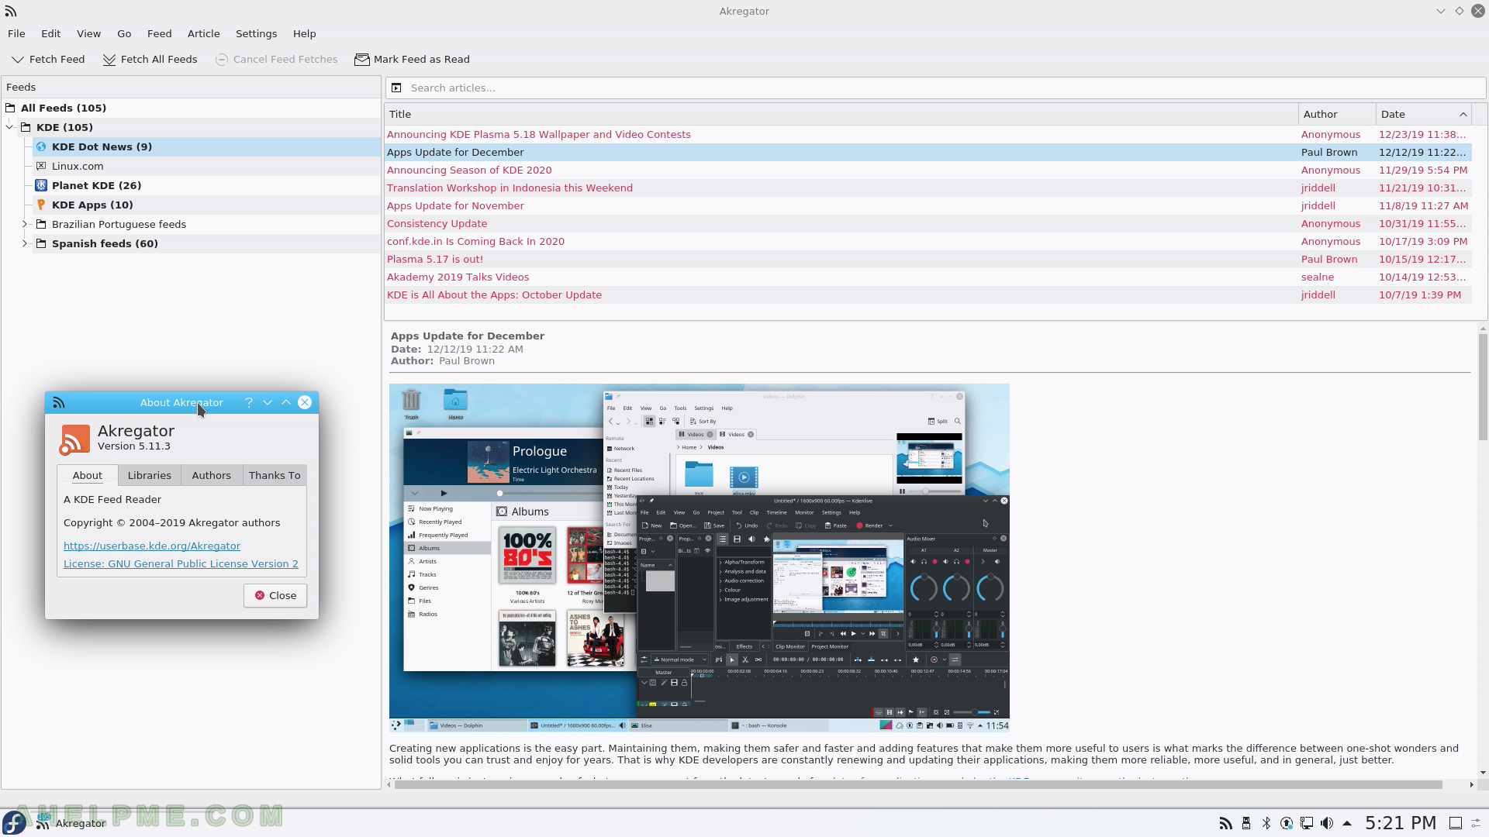Click the Akregator feed icon in About dialog titlebar
The height and width of the screenshot is (837, 1489).
[x=59, y=402]
